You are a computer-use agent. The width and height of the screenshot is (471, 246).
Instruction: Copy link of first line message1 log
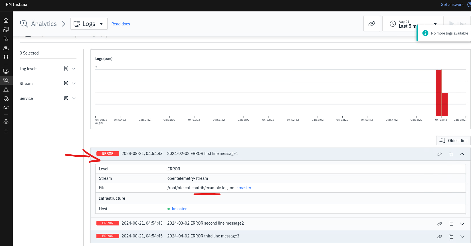(x=440, y=154)
